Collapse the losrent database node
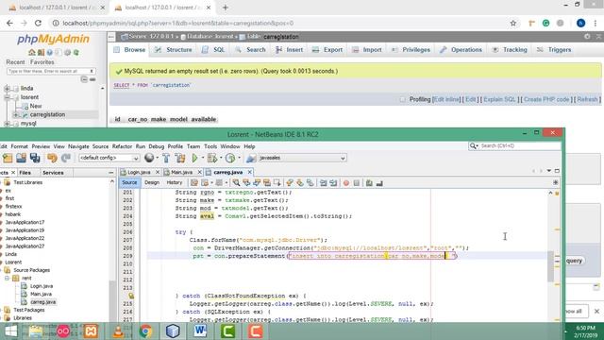 tap(7, 97)
